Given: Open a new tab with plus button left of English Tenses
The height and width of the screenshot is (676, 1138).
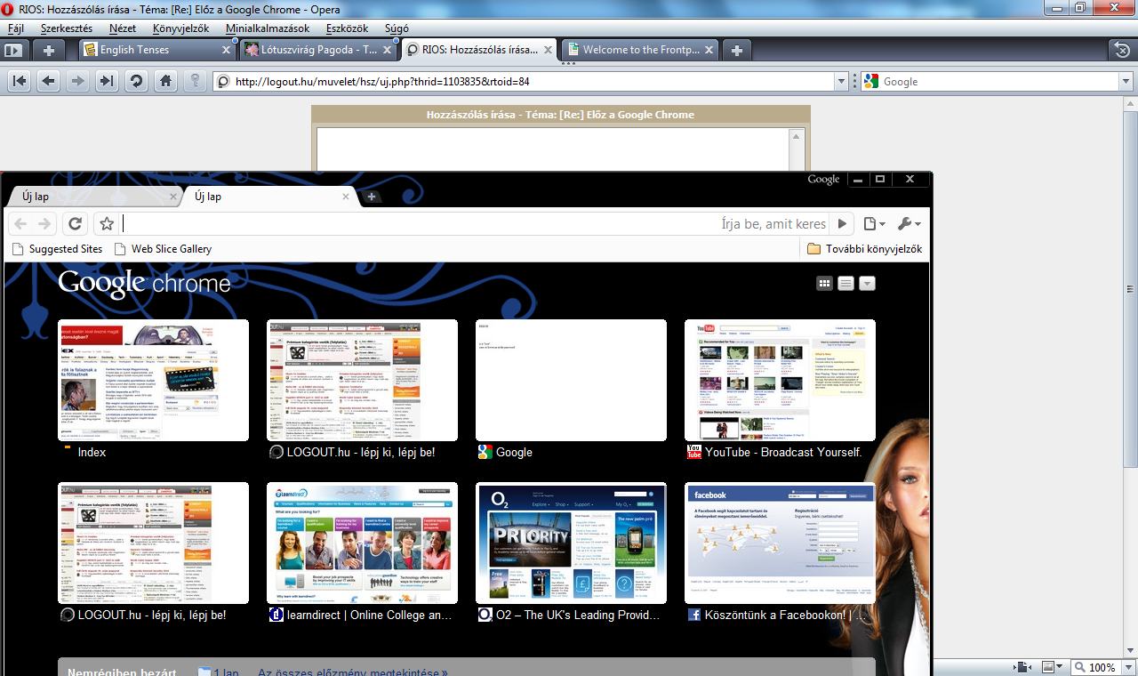Looking at the screenshot, I should click(x=49, y=50).
